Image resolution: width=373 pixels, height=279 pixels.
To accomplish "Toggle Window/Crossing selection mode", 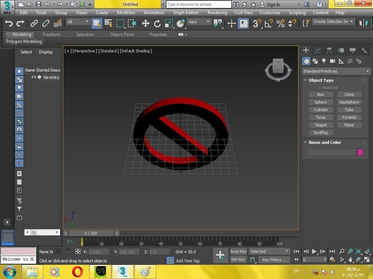I will [132, 23].
